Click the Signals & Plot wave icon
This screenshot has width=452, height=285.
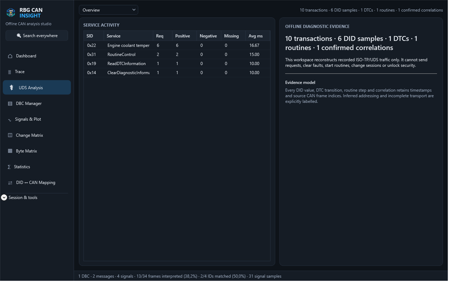click(x=10, y=120)
